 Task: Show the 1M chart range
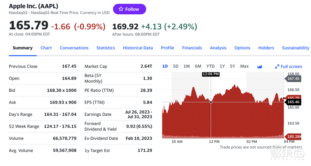click(x=187, y=66)
